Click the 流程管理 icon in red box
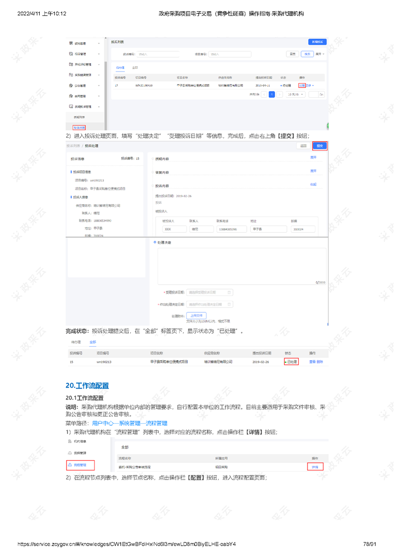The height and width of the screenshot is (557, 394). [x=70, y=465]
